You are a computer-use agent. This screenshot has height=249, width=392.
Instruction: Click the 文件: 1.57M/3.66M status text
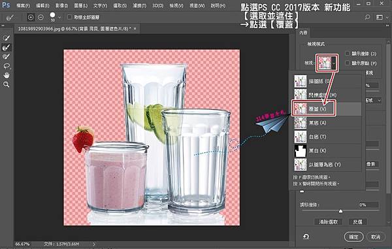61,244
